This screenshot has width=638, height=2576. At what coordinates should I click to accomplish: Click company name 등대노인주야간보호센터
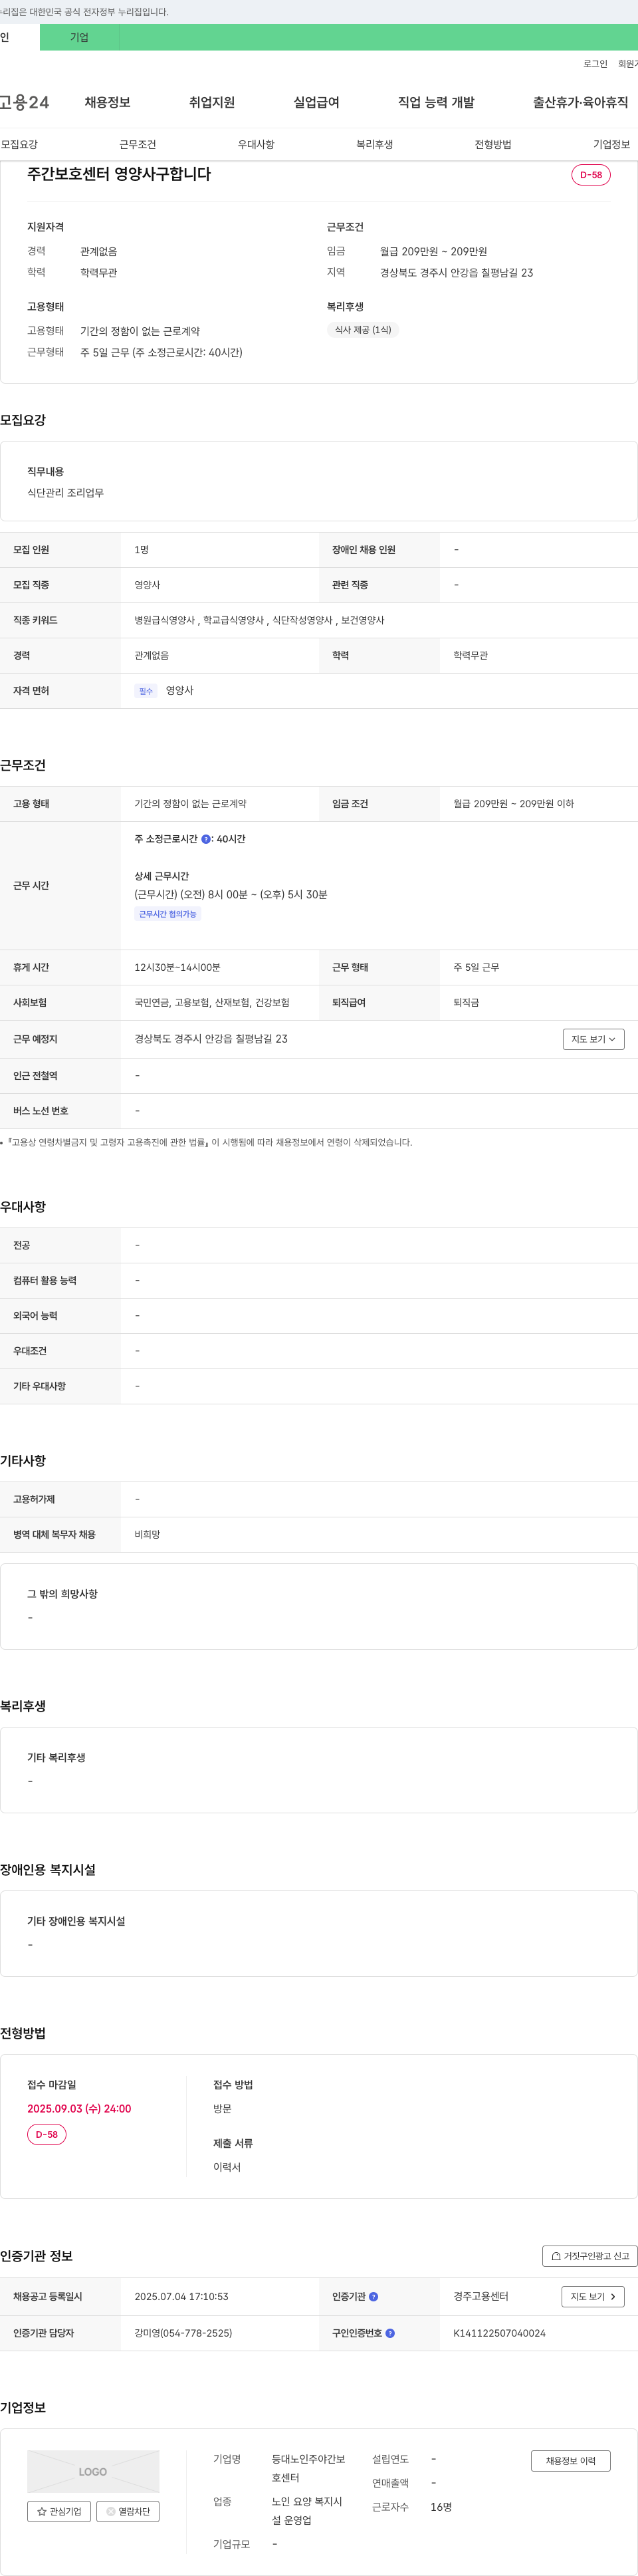pyautogui.click(x=308, y=2468)
